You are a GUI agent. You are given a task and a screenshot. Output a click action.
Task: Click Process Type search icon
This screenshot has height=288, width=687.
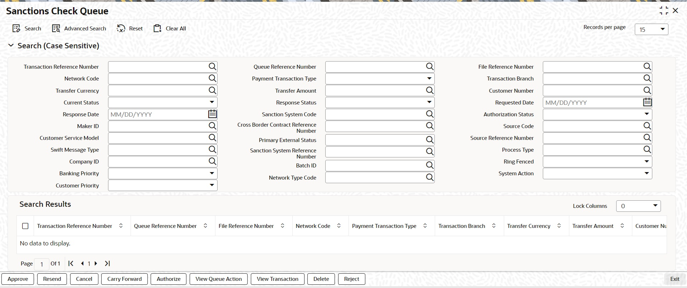[x=647, y=150]
